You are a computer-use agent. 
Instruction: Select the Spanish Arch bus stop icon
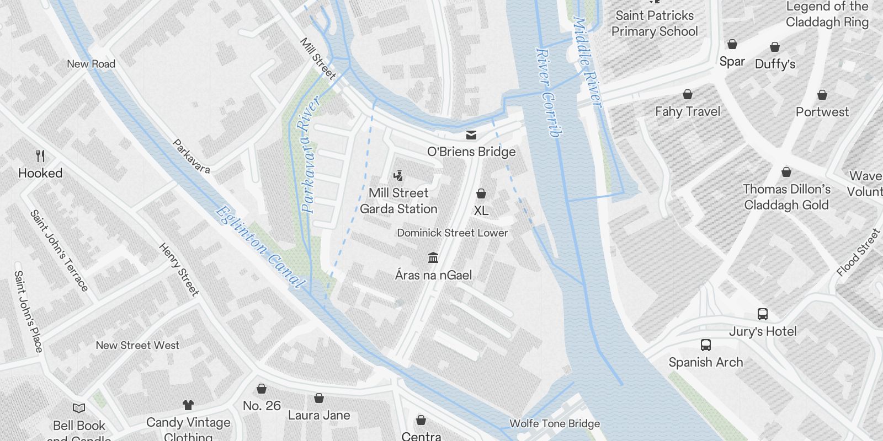coord(705,345)
